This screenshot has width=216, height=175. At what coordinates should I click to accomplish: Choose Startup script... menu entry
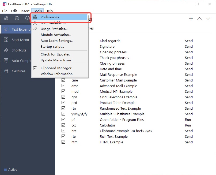[x=60, y=47]
